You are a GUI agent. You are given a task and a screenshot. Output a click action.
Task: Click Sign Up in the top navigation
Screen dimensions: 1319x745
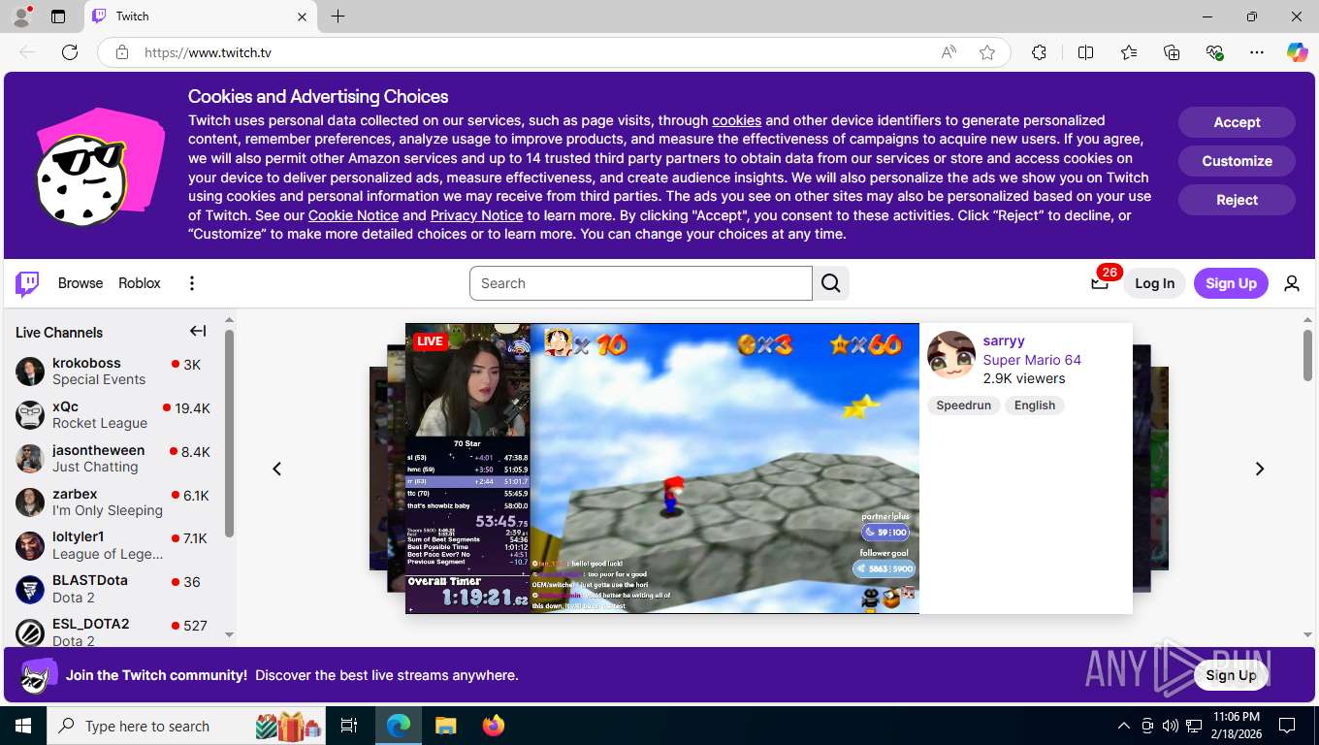(x=1231, y=283)
